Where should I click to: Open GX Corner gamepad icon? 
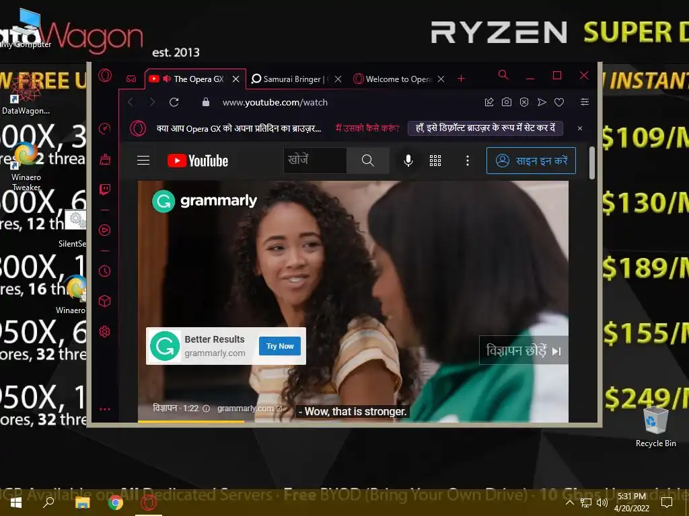pos(131,79)
